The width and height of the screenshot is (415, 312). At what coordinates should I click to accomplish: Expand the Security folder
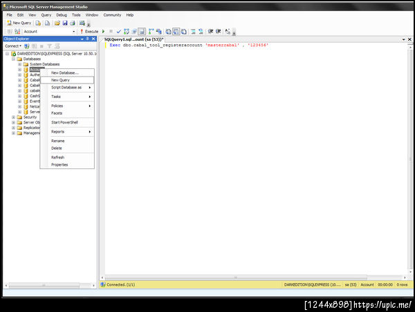13,117
